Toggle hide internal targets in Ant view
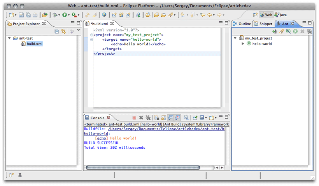319x186 pixels. click(x=288, y=31)
